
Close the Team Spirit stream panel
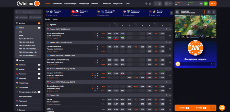point(214,12)
